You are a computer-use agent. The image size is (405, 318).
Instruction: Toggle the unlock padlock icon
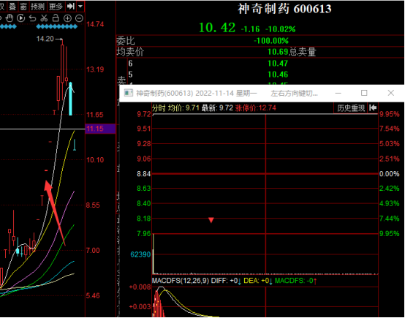56,18
